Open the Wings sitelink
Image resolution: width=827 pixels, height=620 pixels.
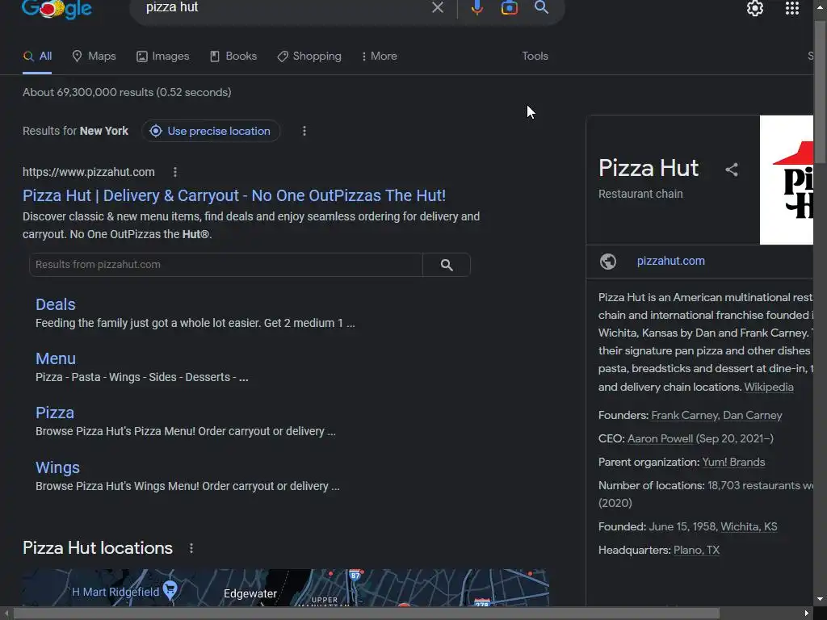(57, 467)
